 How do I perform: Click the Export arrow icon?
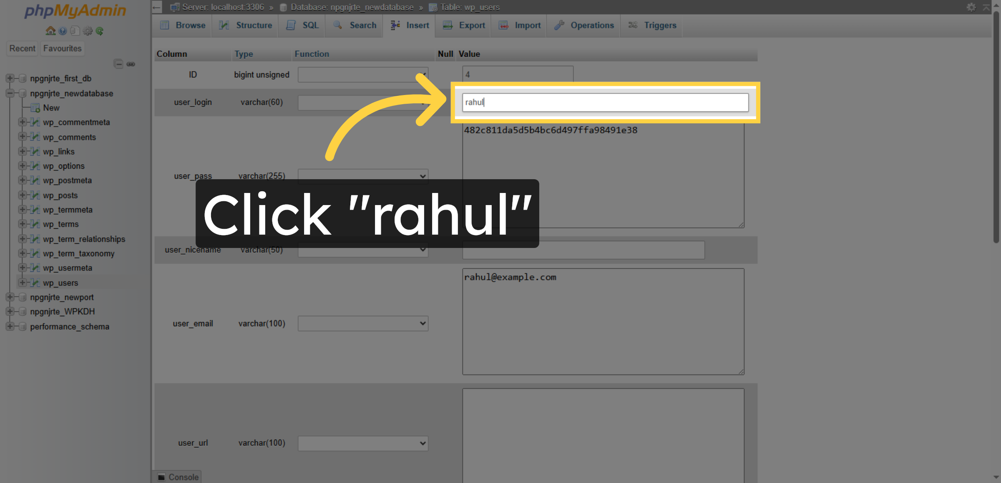(x=448, y=25)
